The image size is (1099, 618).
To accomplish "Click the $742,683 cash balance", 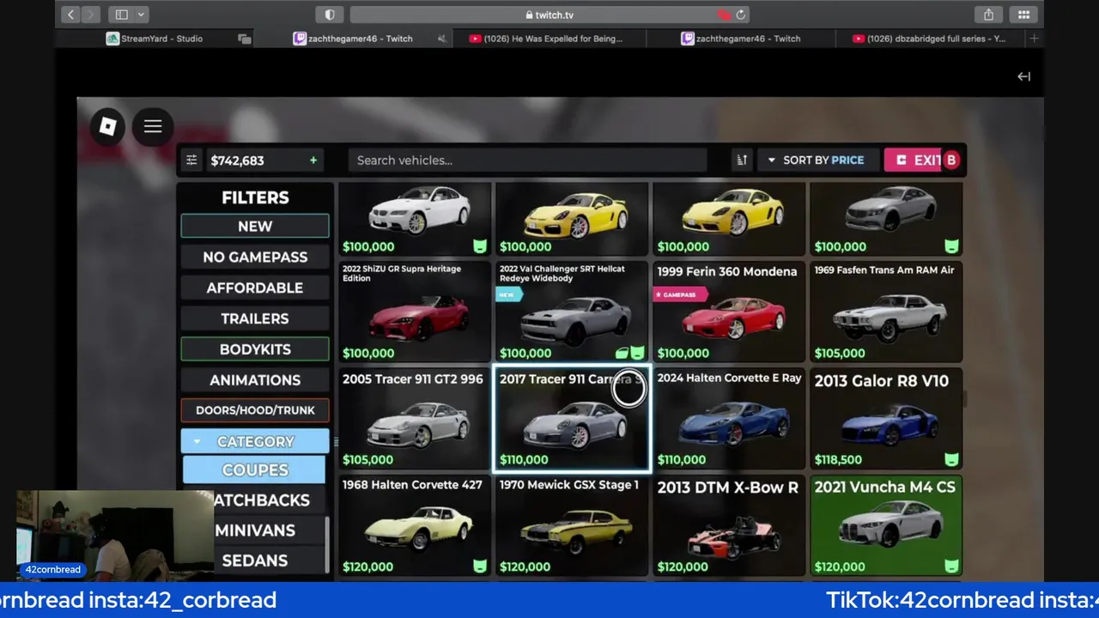I will pos(238,161).
